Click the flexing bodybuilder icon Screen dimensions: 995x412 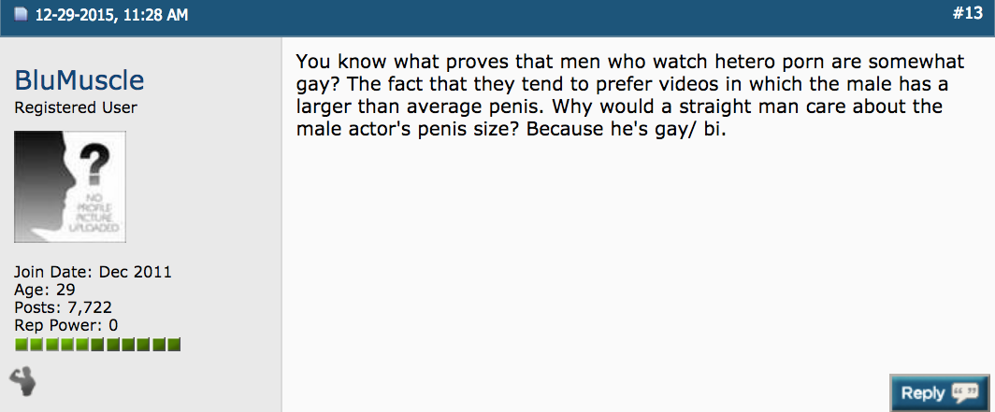(x=22, y=381)
